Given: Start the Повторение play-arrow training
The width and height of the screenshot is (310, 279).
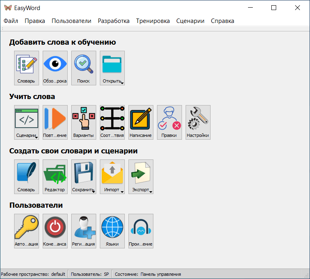Looking at the screenshot, I should tap(55, 122).
